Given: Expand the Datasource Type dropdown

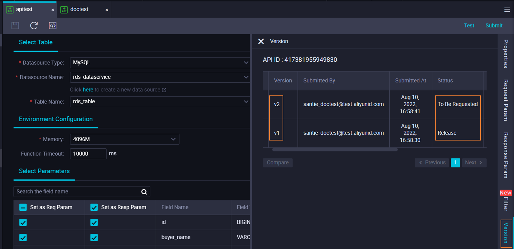Looking at the screenshot, I should [x=160, y=62].
